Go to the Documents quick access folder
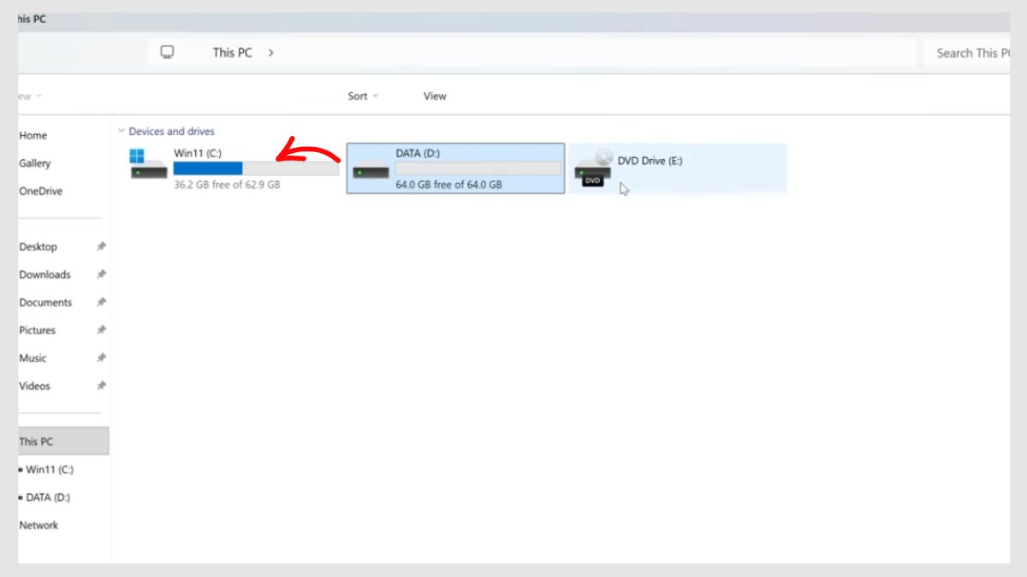1027x577 pixels. [45, 302]
